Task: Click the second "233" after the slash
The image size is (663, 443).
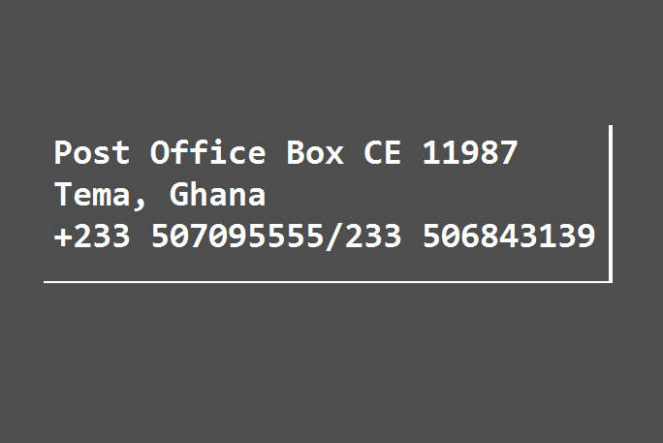Action: coord(372,237)
